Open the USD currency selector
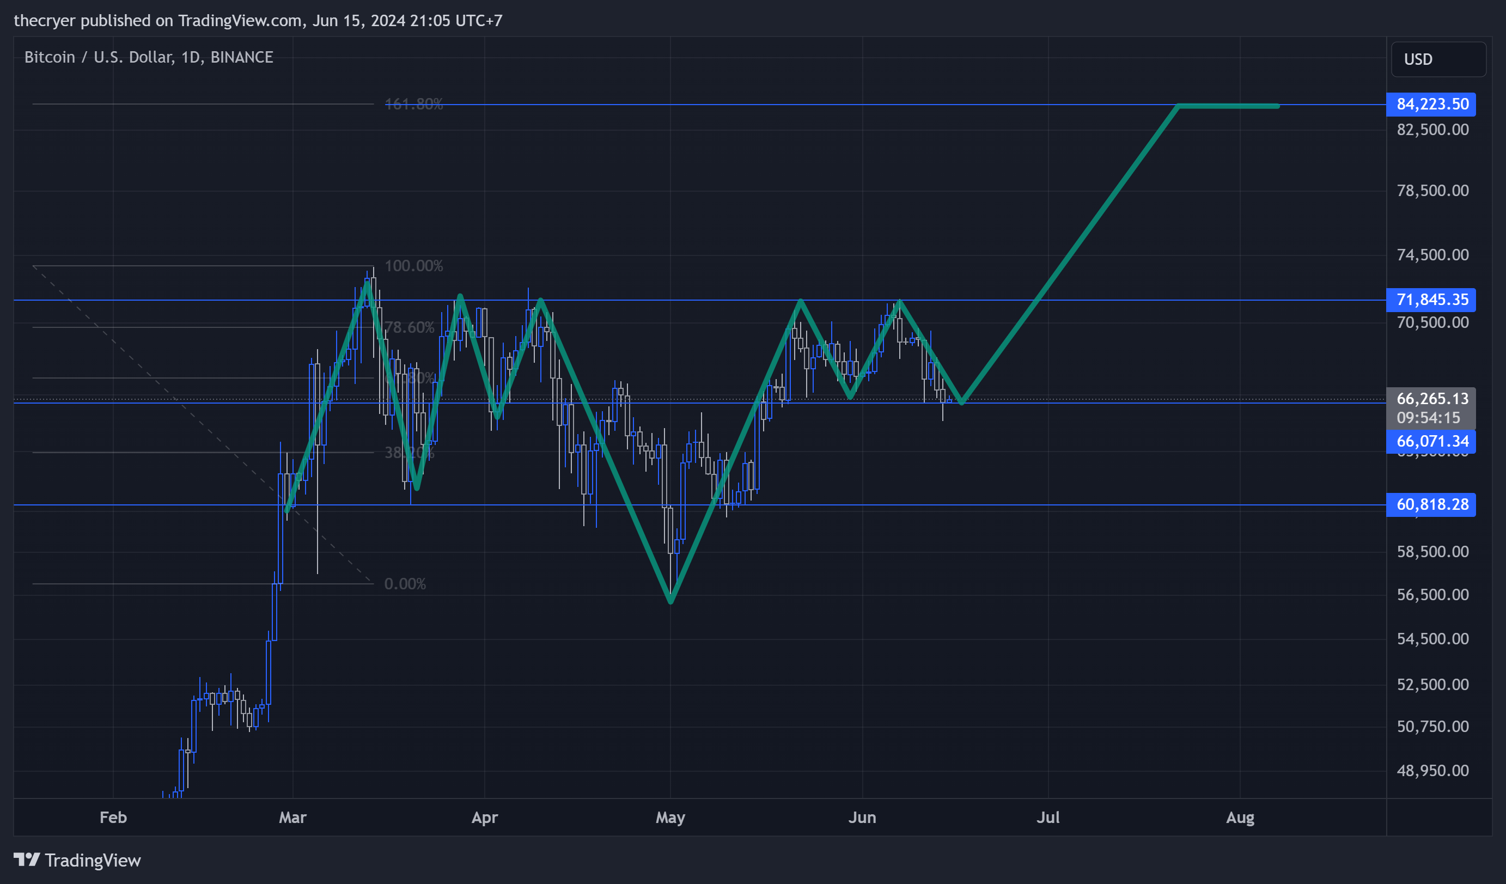Viewport: 1506px width, 884px height. (1438, 59)
